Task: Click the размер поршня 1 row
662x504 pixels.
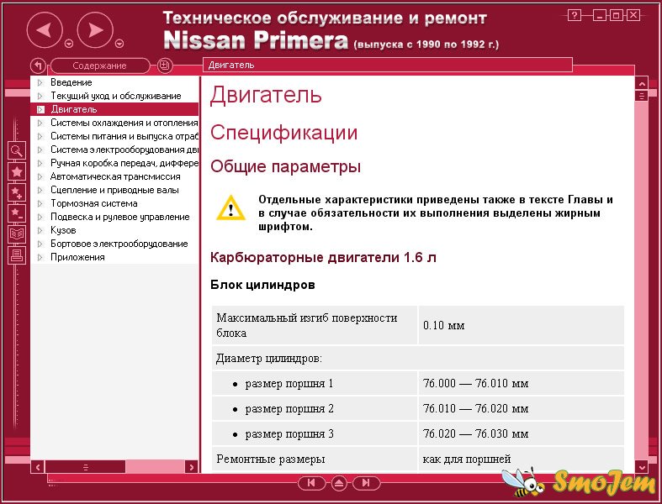Action: pyautogui.click(x=418, y=383)
